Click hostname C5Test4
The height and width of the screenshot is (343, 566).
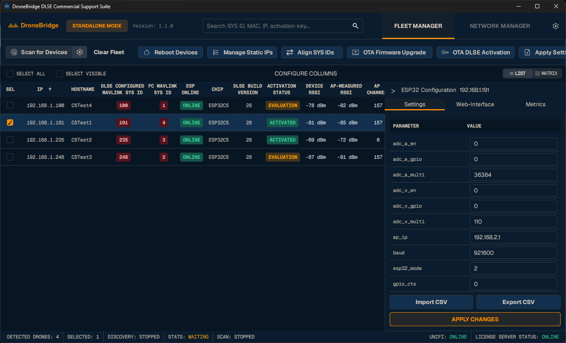(x=81, y=105)
